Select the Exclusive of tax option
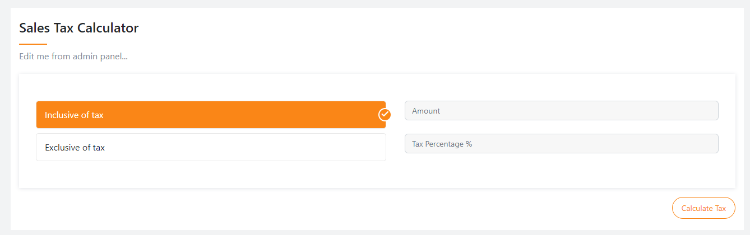750x235 pixels. pos(211,148)
